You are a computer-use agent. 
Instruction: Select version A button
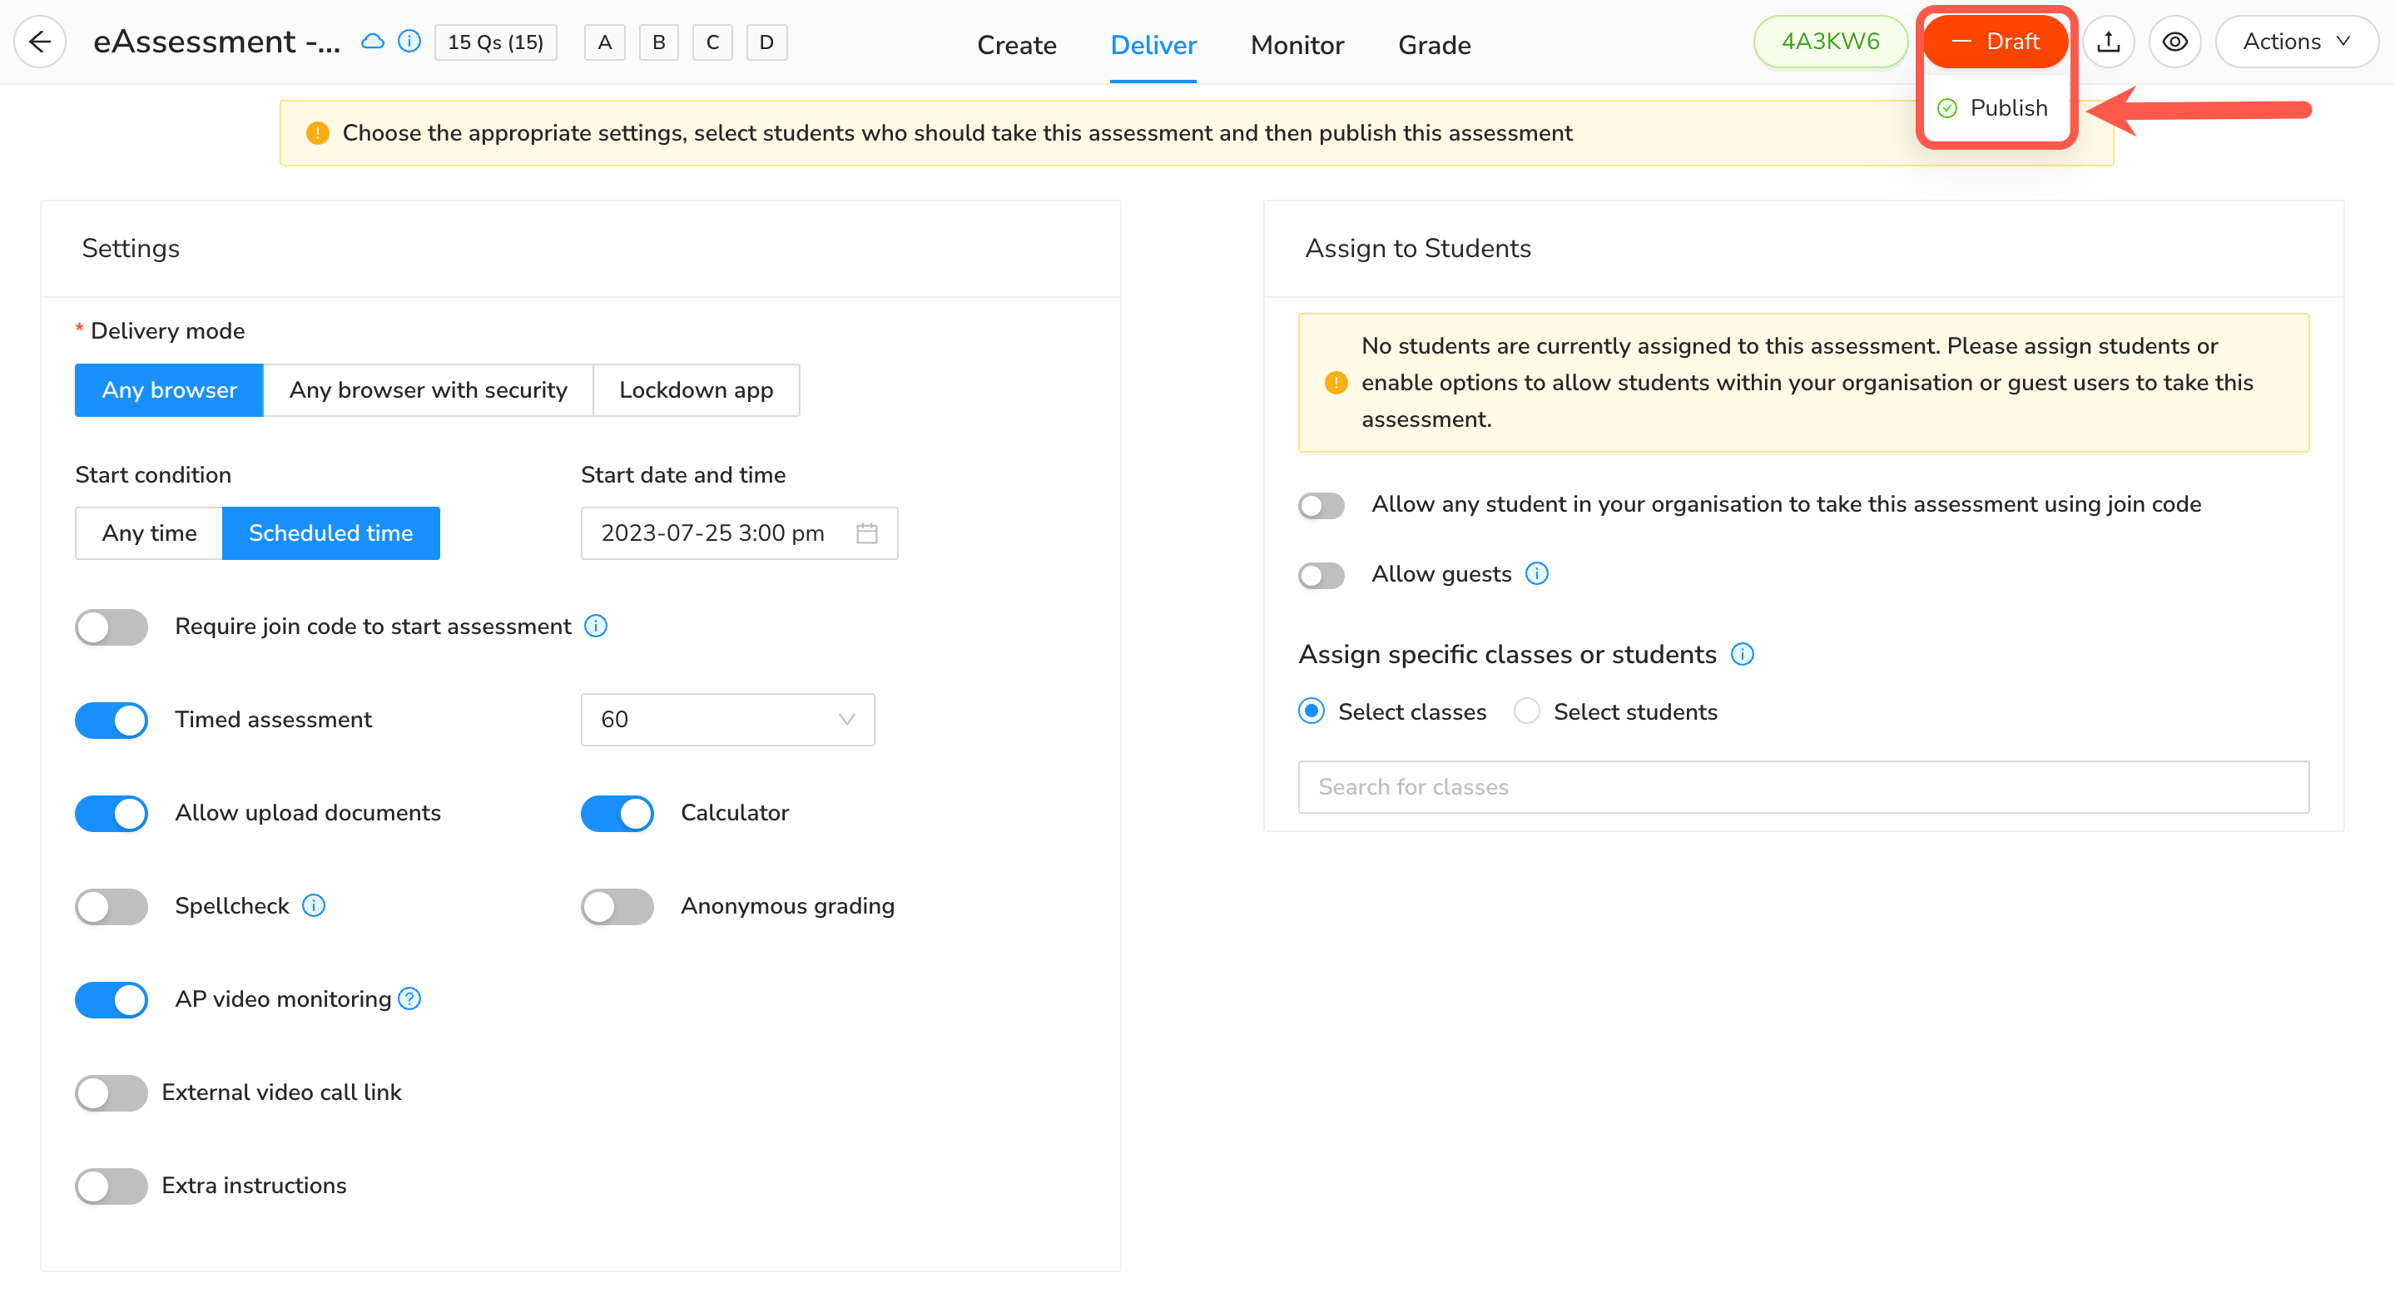[x=604, y=42]
